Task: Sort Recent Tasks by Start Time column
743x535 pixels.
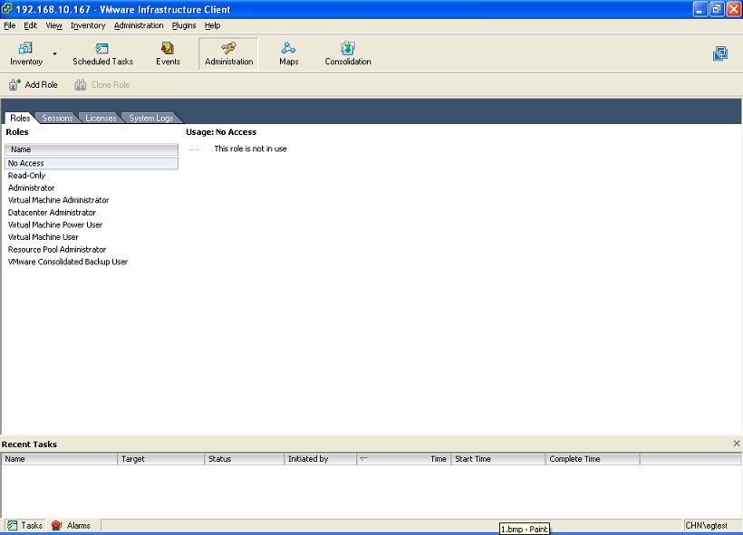Action: coord(498,459)
